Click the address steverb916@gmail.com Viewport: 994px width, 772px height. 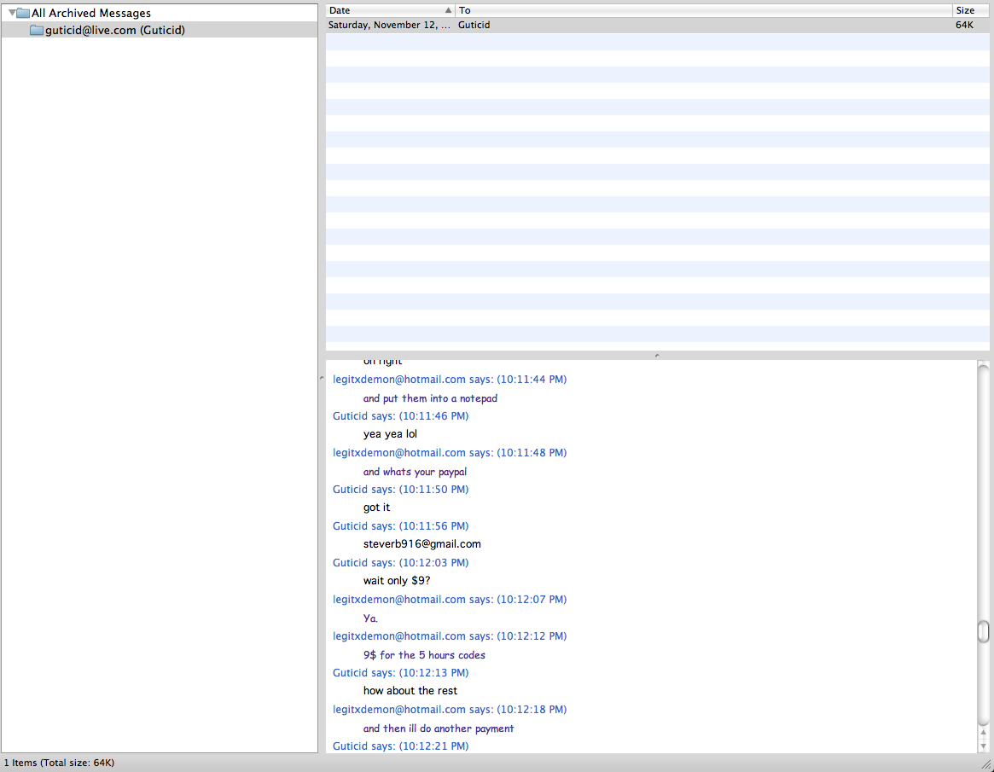421,544
